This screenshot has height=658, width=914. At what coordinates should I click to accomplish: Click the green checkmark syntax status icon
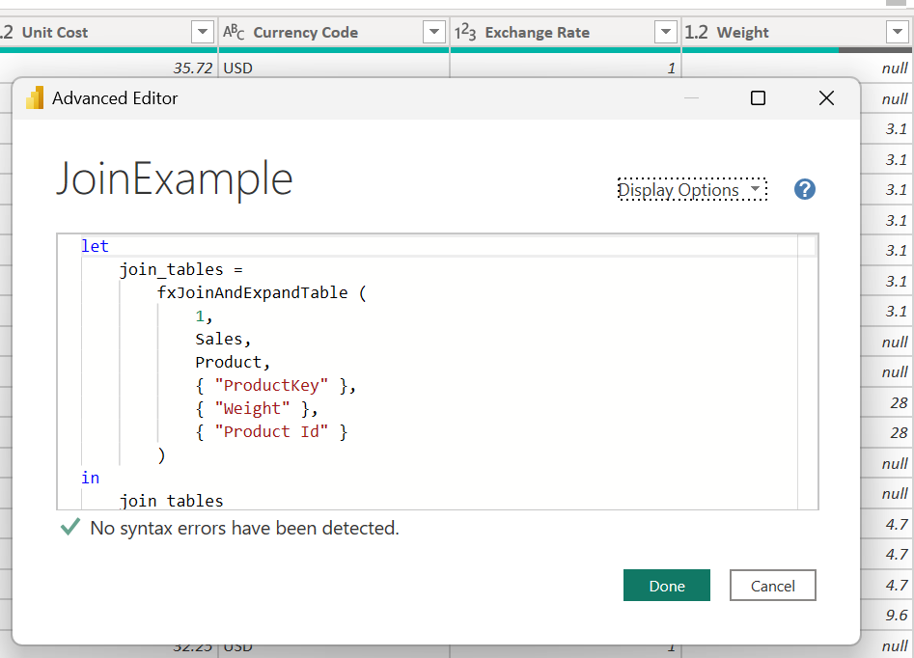[69, 528]
